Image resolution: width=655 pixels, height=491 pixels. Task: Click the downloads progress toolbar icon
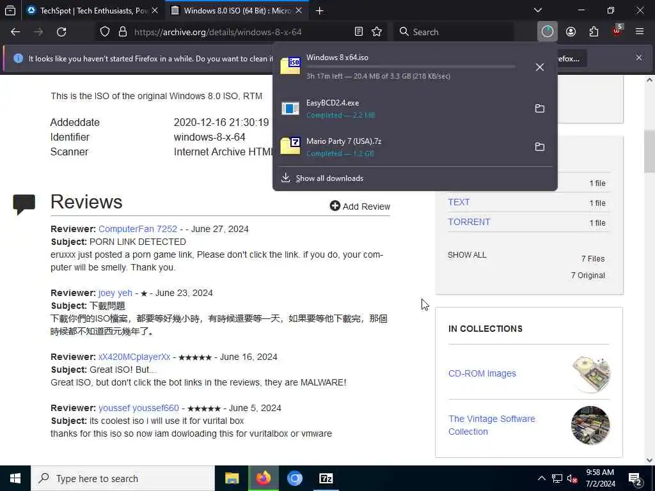(548, 32)
